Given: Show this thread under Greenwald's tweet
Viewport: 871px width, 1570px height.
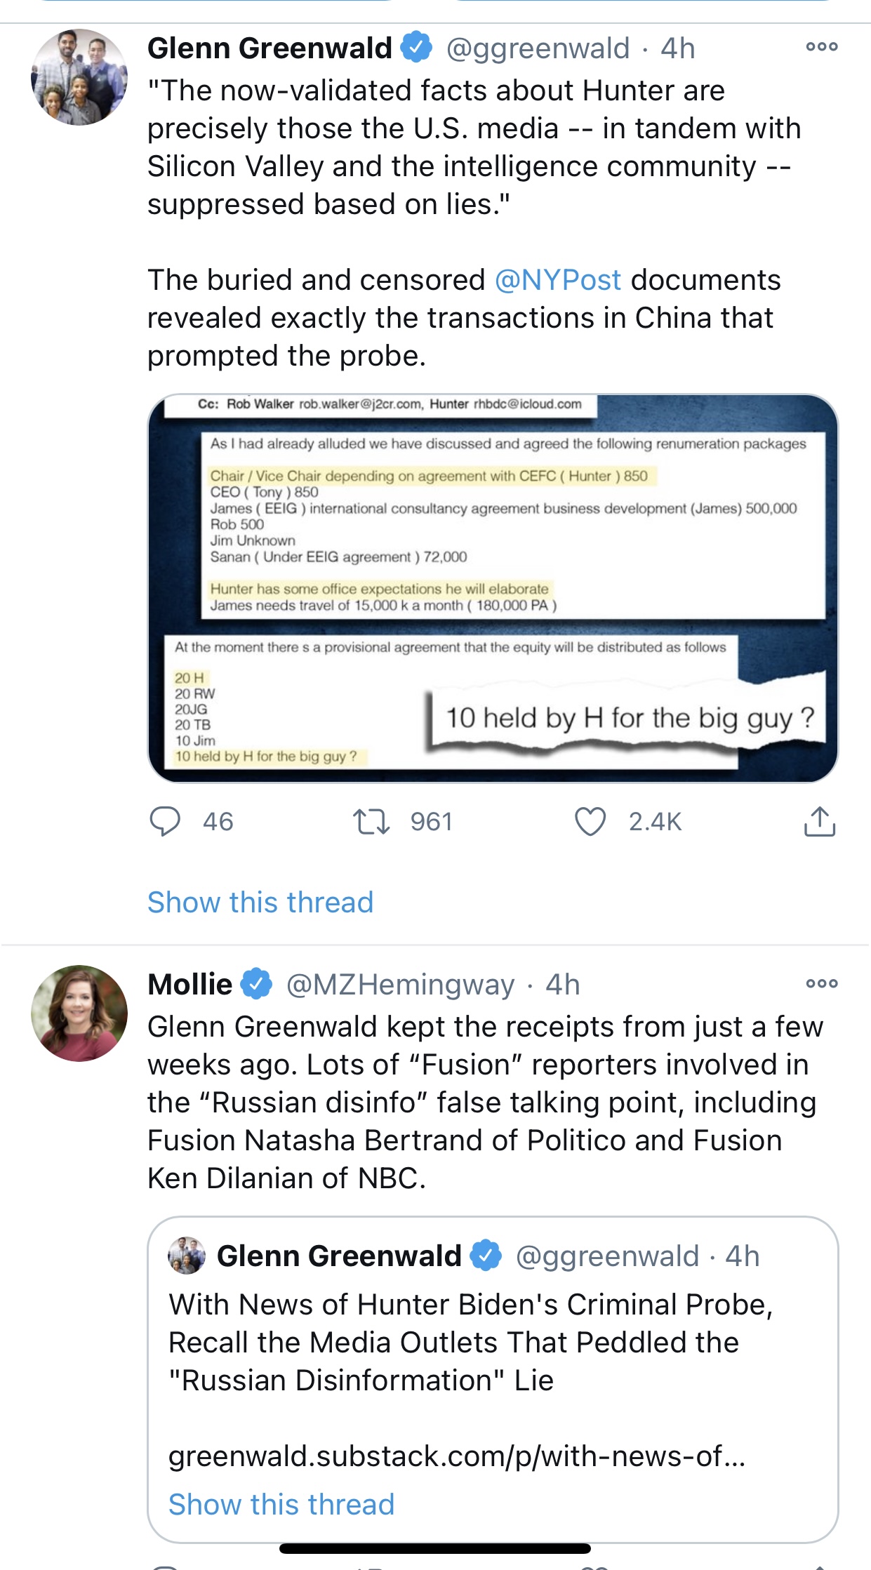Looking at the screenshot, I should point(260,902).
